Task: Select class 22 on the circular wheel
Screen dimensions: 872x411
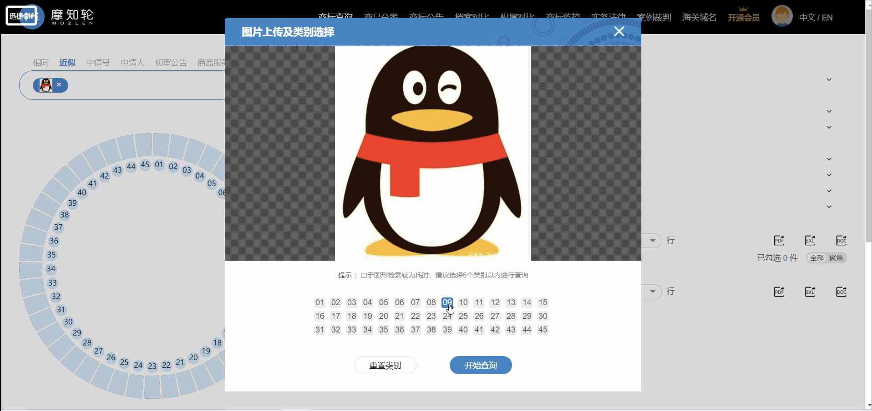Action: 166,365
